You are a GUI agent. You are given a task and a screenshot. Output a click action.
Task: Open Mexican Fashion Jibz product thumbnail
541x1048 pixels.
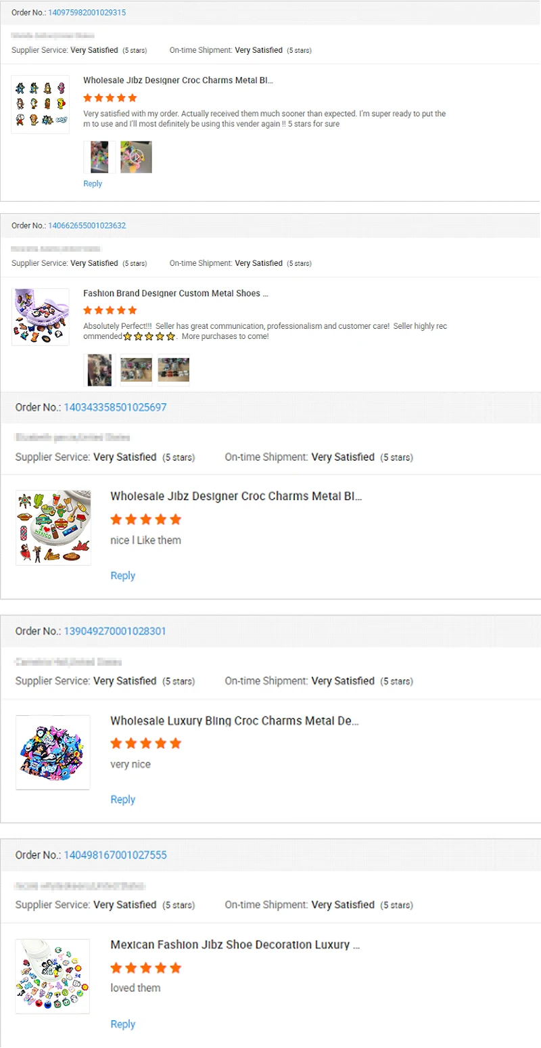[x=53, y=976]
